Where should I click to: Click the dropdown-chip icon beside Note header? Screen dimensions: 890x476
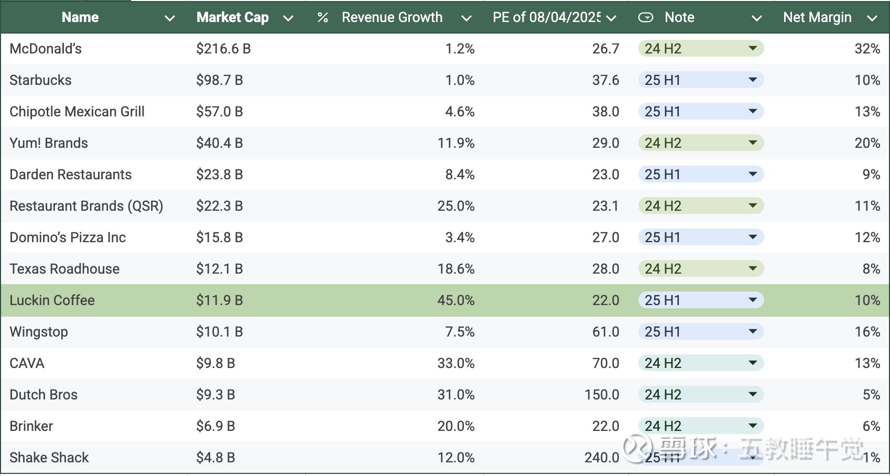[646, 18]
